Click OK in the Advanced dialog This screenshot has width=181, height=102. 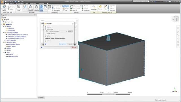[63, 44]
